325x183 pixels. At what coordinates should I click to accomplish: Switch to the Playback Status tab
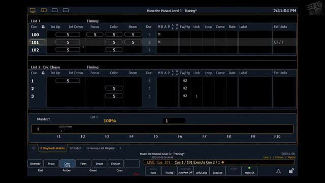(52, 148)
